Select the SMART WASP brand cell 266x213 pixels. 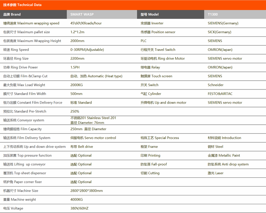[82, 14]
